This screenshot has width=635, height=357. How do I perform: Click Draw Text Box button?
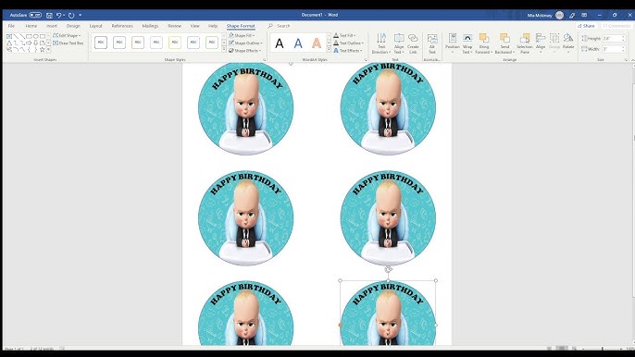(x=68, y=43)
